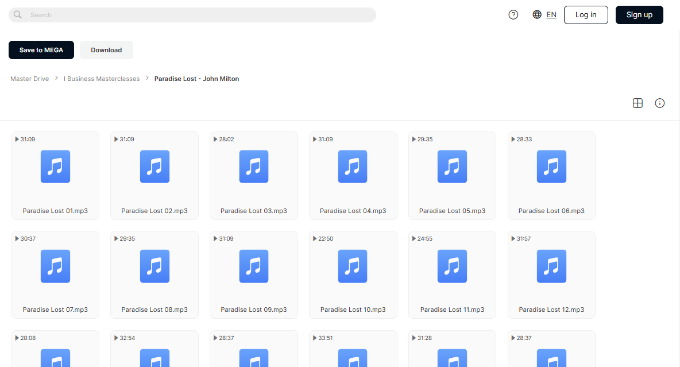Viewport: 680px width, 367px height.
Task: Navigate to I Business Masterclasses breadcrumb
Action: point(102,79)
